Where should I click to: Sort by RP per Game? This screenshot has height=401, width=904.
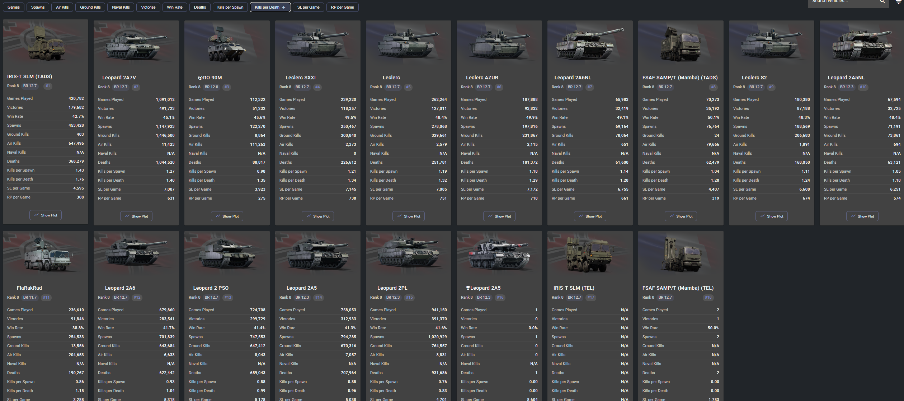pyautogui.click(x=342, y=7)
